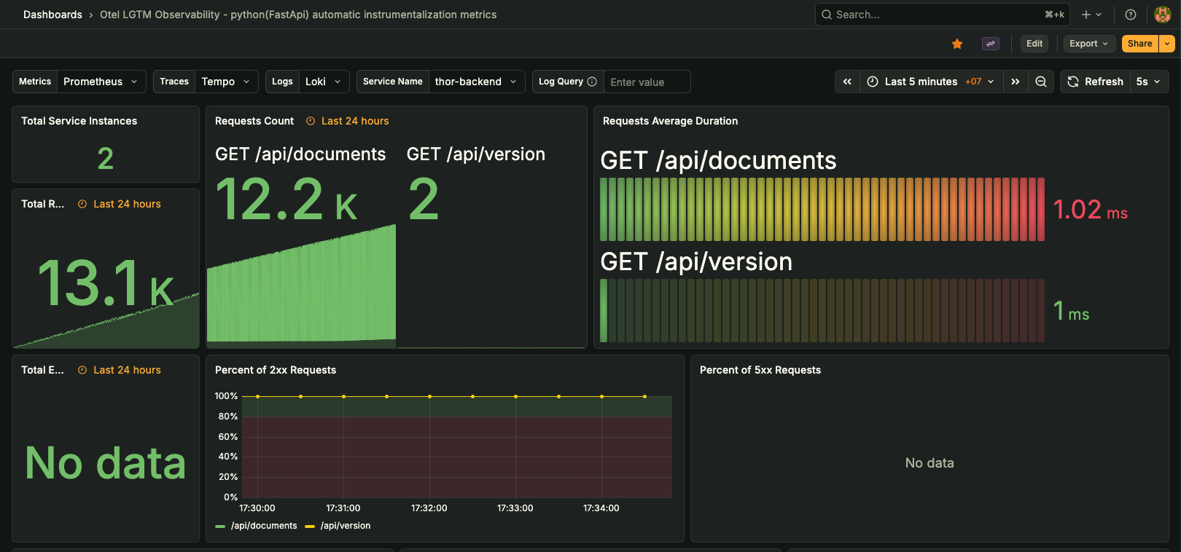The height and width of the screenshot is (552, 1181).
Task: Click the Otel LGTM Observability dashboard title breadcrumb
Action: pos(298,15)
